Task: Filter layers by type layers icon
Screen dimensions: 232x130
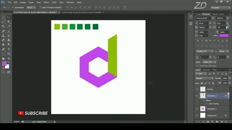Action: [218, 74]
